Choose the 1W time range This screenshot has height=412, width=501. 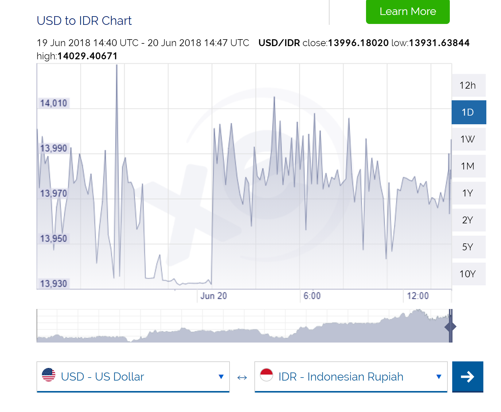pyautogui.click(x=468, y=139)
